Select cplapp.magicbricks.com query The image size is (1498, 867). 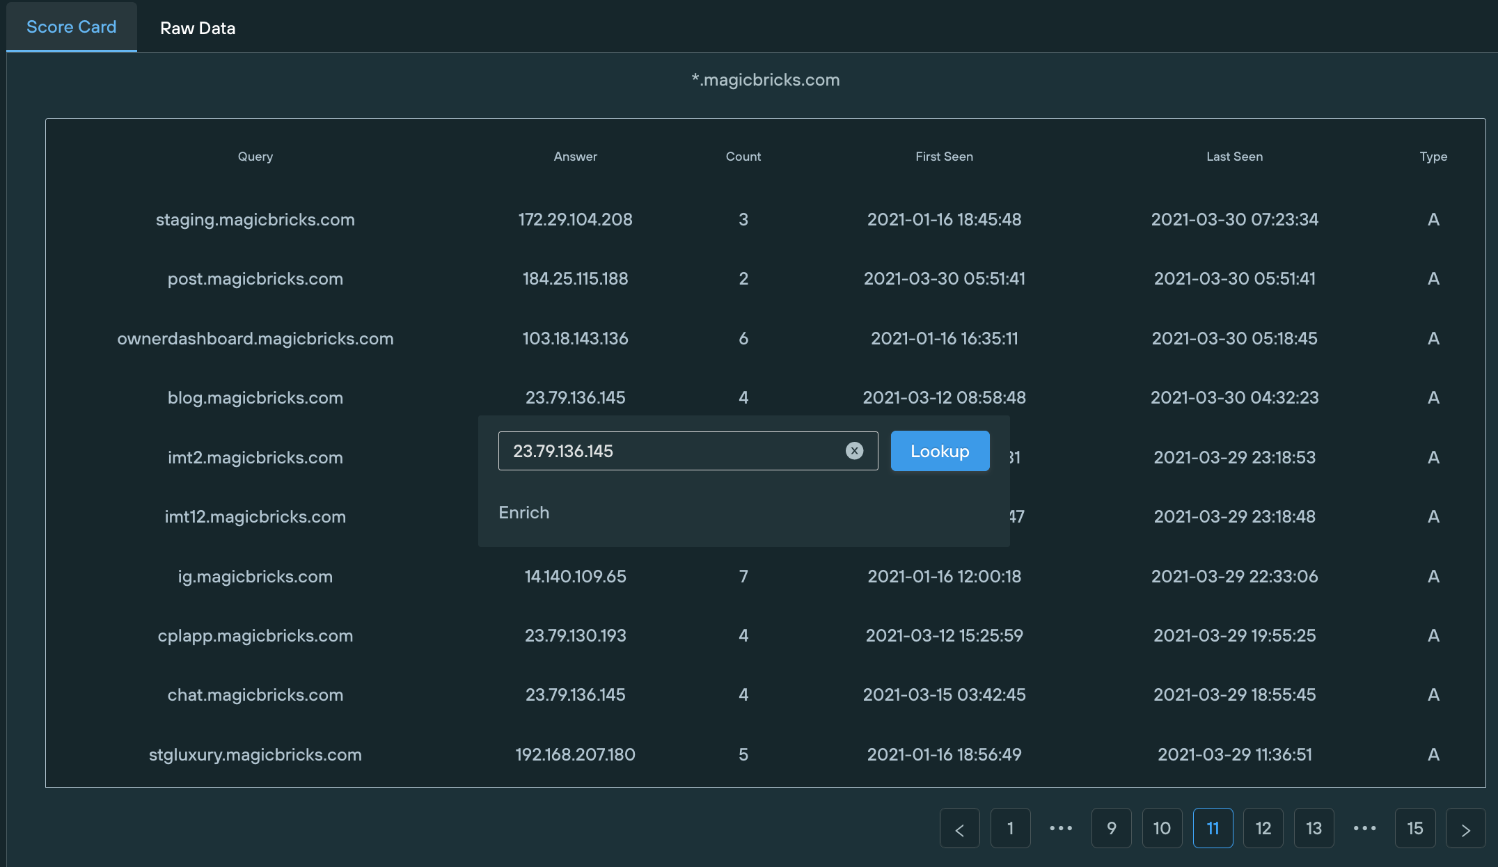255,636
